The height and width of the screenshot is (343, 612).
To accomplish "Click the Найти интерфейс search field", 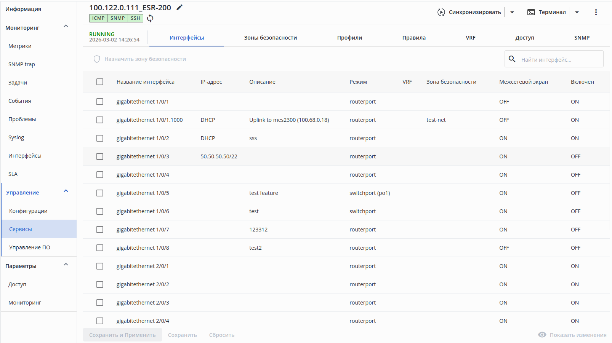I will click(559, 59).
